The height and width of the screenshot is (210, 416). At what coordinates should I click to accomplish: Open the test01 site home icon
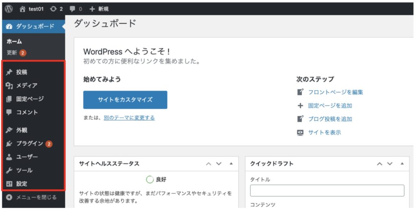click(x=22, y=9)
